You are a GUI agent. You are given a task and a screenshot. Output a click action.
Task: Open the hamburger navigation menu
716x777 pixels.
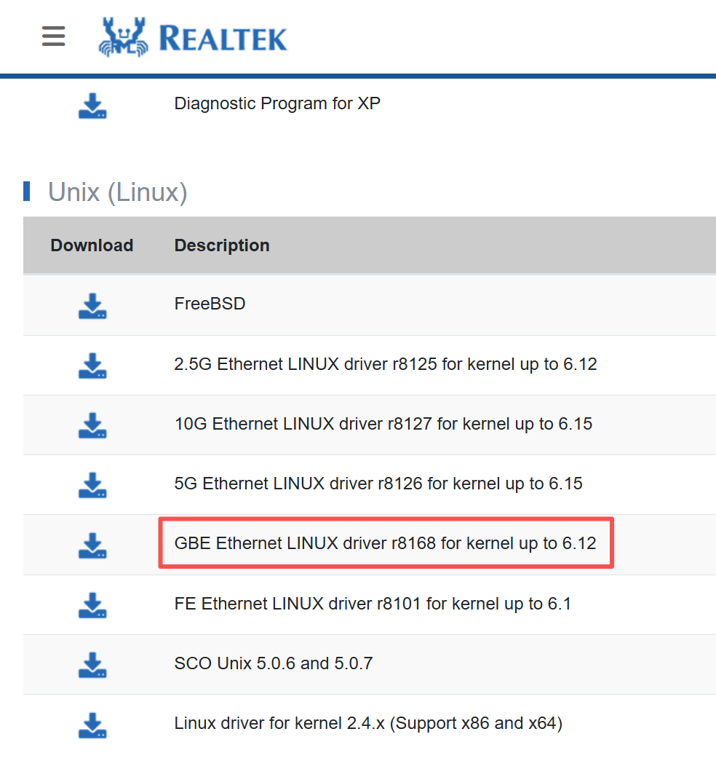[x=53, y=36]
